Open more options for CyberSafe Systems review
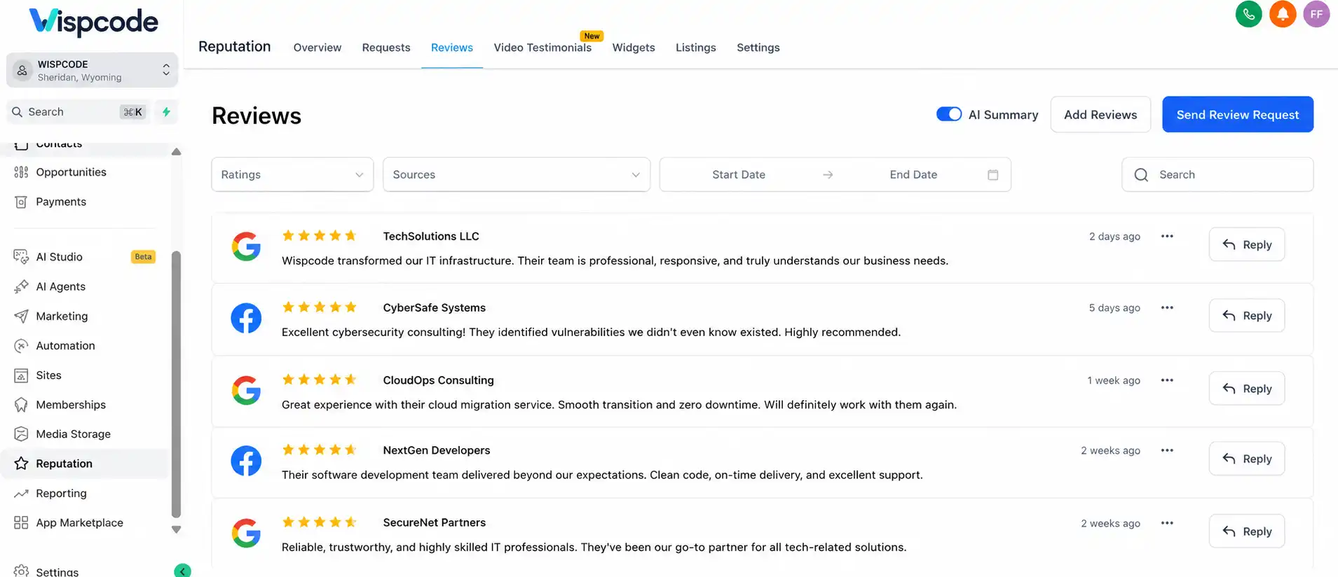 pyautogui.click(x=1167, y=307)
